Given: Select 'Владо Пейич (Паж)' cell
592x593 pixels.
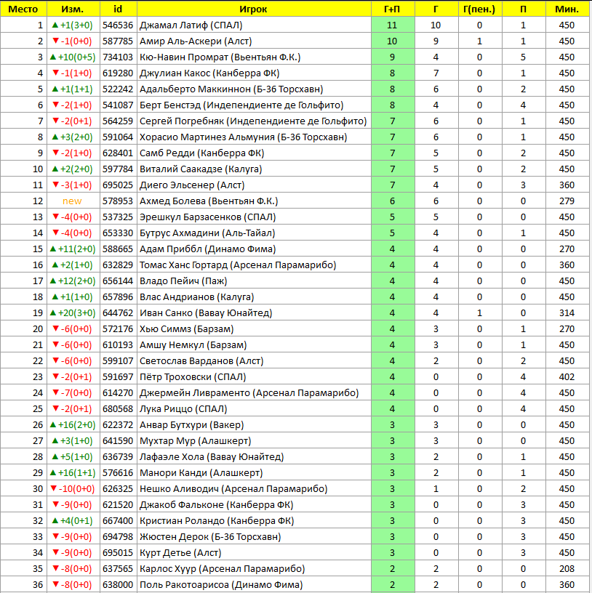Looking at the screenshot, I should 254,281.
